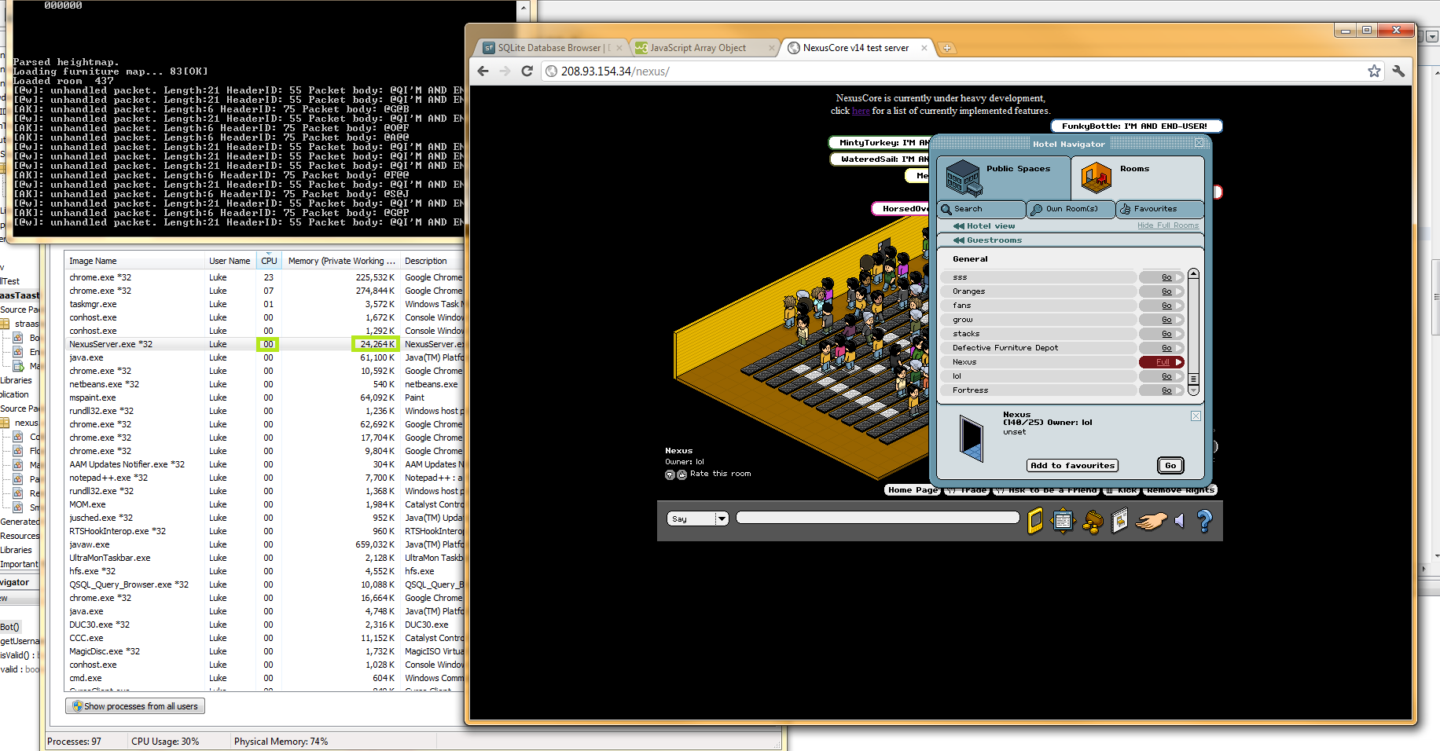Switch to JavaScript Array Object tab
1440x751 pixels.
(x=704, y=48)
